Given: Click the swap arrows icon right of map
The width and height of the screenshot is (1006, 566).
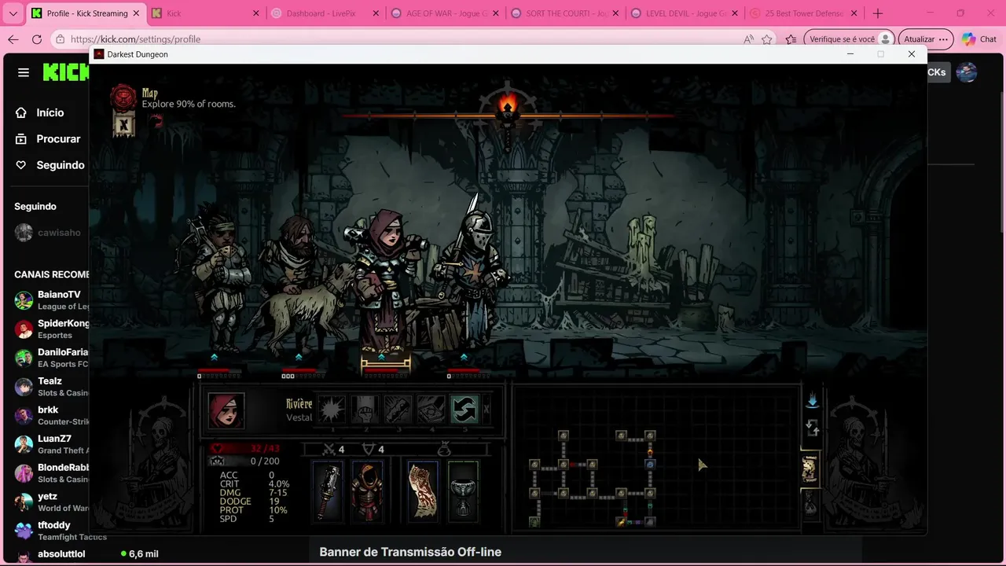Looking at the screenshot, I should [x=812, y=428].
